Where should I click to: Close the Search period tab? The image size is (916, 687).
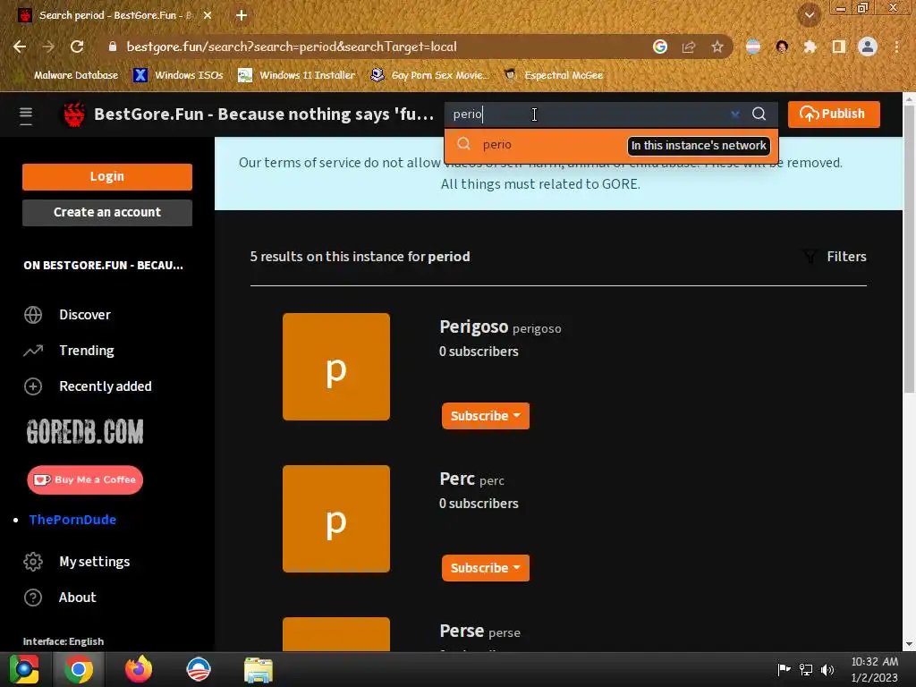tap(208, 15)
